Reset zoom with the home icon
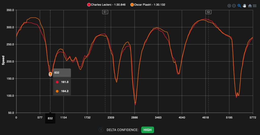The image size is (260, 135). tap(250, 6)
